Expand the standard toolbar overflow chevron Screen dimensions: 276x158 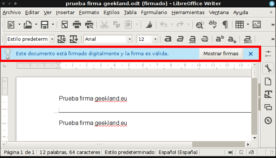click(x=273, y=24)
